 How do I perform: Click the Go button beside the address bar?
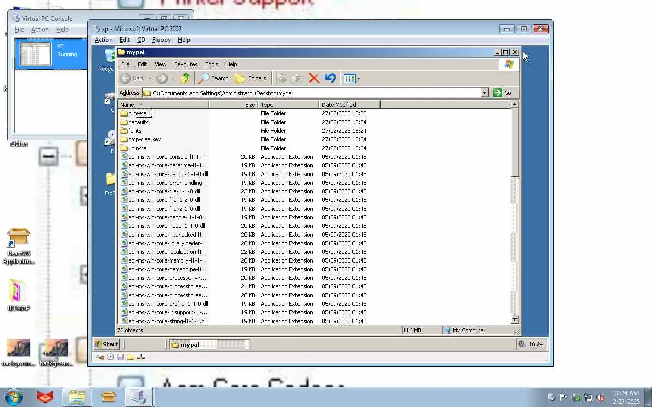tap(503, 93)
